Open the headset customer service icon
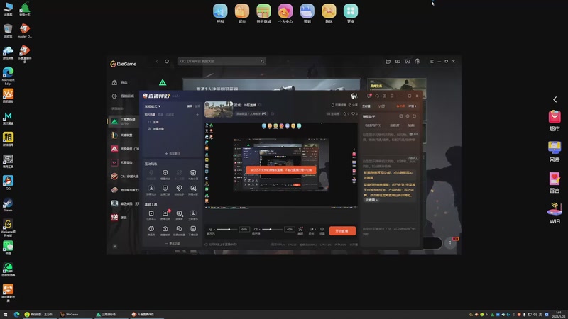Screen dimensions: 568x319 [377, 96]
